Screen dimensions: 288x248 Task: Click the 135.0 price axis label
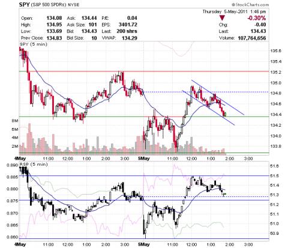276,83
